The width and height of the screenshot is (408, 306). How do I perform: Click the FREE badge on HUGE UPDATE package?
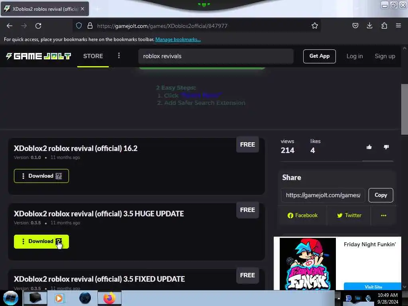pyautogui.click(x=247, y=210)
